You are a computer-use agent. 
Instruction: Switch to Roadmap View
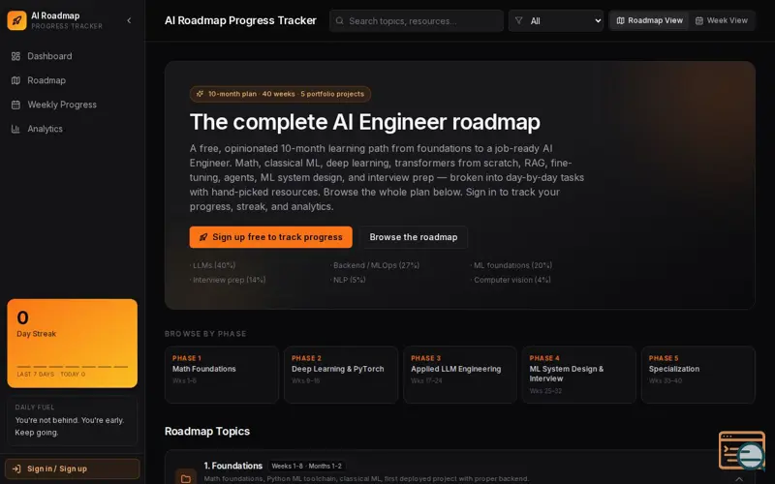[649, 20]
